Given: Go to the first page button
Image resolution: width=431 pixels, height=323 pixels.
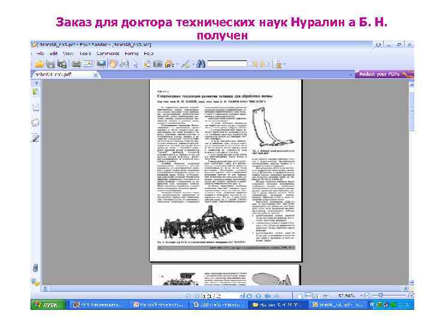Looking at the screenshot, I should tap(189, 296).
